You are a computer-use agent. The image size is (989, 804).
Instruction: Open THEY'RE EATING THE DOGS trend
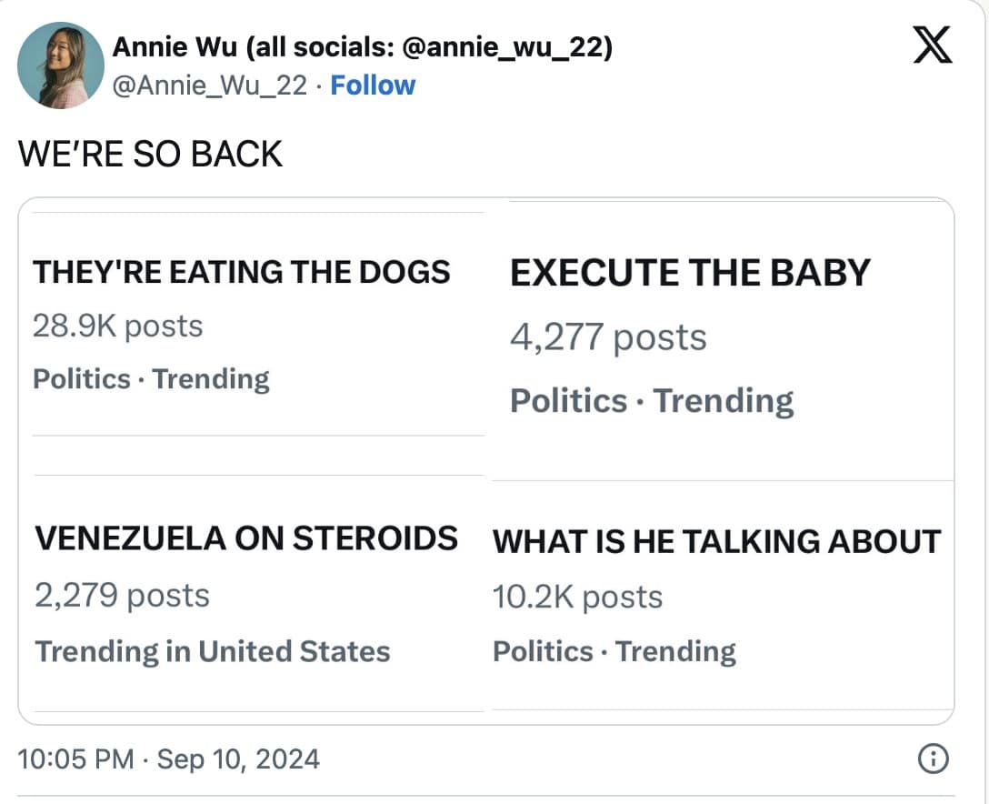(x=242, y=272)
